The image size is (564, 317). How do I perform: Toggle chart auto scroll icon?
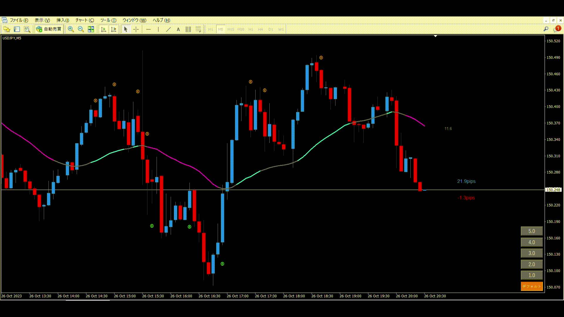[x=103, y=29]
